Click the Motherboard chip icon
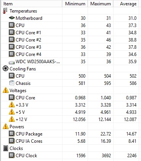 pyautogui.click(x=12, y=18)
